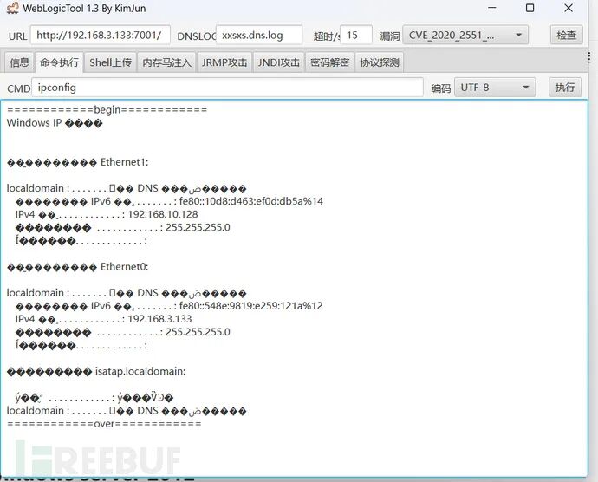Click the DNSLOG input field
The width and height of the screenshot is (598, 482).
(x=259, y=36)
